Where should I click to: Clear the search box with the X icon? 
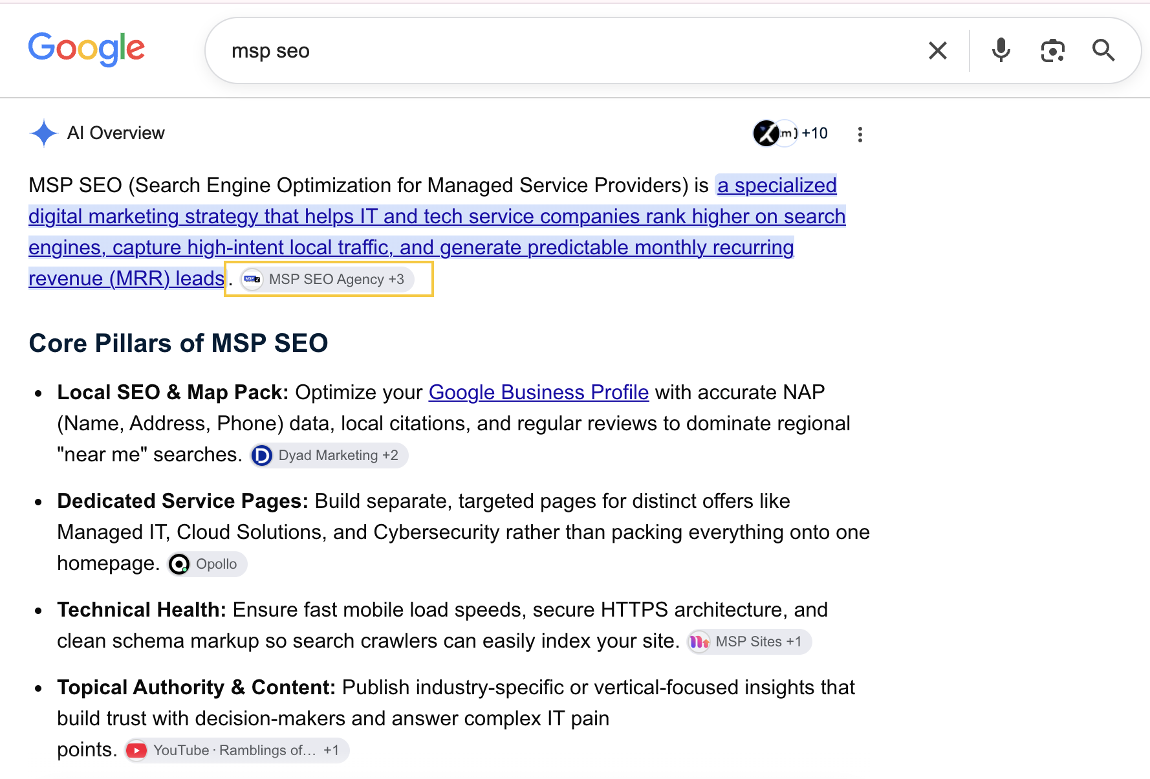coord(937,50)
